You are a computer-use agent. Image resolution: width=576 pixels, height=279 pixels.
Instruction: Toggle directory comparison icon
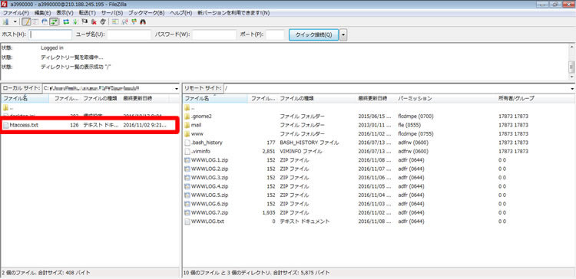pyautogui.click(x=125, y=22)
